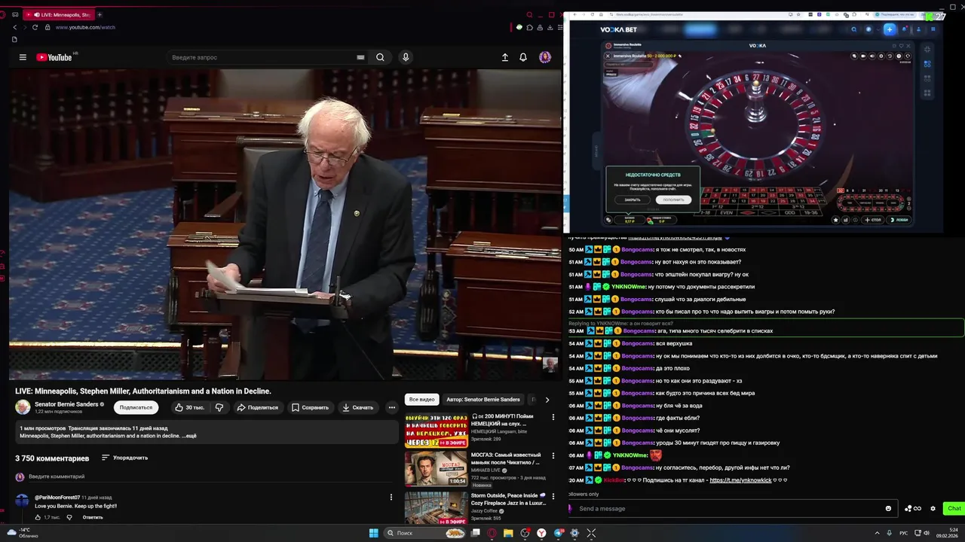This screenshot has width=965, height=542.
Task: Show more filter chips with right chevron
Action: [547, 400]
